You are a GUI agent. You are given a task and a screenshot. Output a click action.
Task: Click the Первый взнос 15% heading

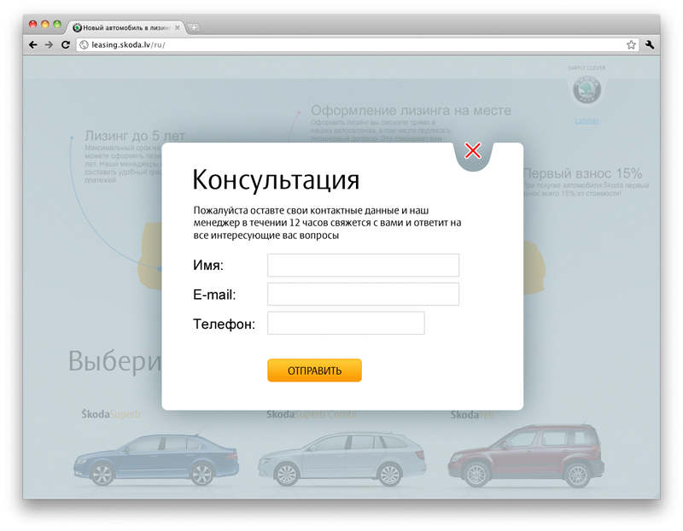582,173
